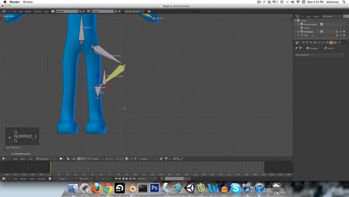Click the Spotlight search icon in menu bar
This screenshot has width=349, height=197.
[x=344, y=2]
